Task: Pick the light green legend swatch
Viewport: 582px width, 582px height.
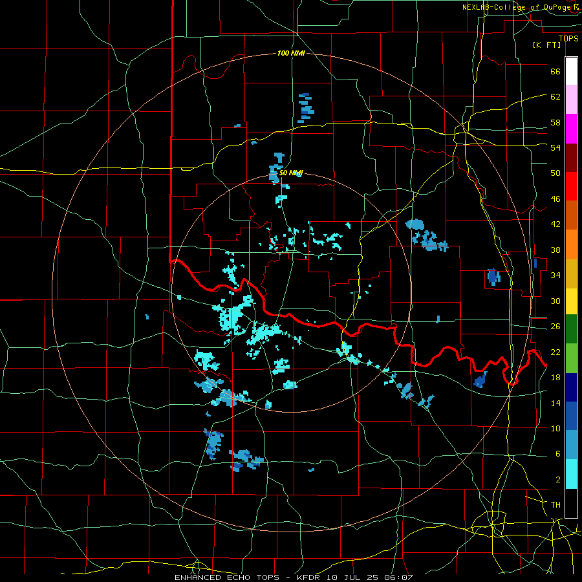Action: tap(571, 358)
